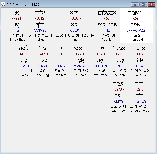This screenshot has height=154, width=157.
Task: Click the Korean gloss 그가-갈 것이
Action: tap(140, 106)
